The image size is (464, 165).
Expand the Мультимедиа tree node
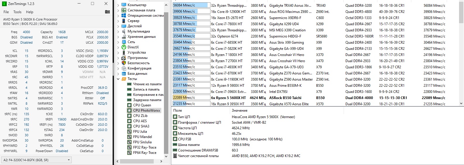click(x=118, y=31)
